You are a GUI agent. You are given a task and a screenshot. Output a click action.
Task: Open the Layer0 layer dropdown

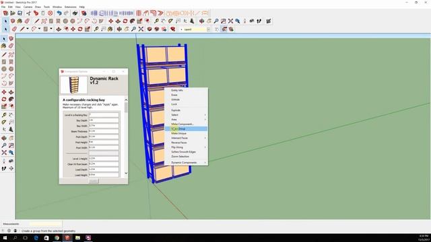[x=208, y=29]
